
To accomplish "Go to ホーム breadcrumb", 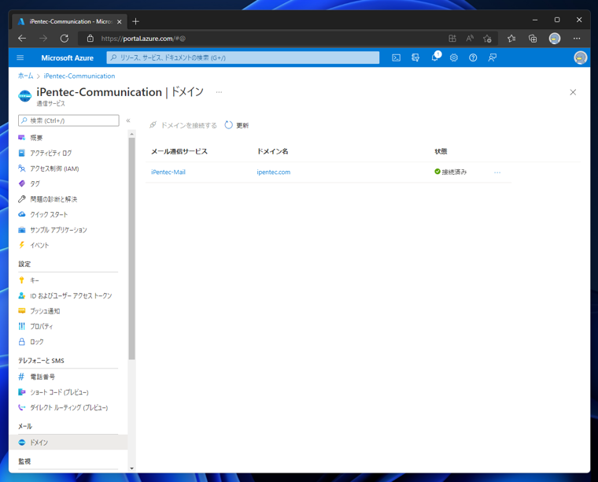I will coord(25,76).
